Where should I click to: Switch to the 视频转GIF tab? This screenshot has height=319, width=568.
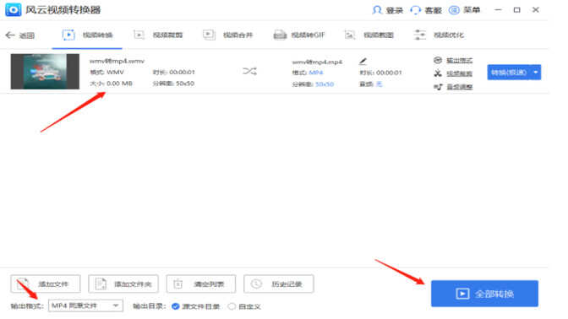point(299,35)
